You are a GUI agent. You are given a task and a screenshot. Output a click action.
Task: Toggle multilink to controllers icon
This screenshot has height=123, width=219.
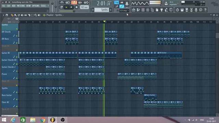[x=116, y=6]
